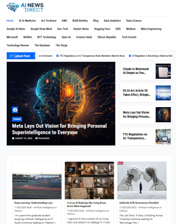Go to Google AI News section
Screen dimensions: 176x224
(16, 29)
